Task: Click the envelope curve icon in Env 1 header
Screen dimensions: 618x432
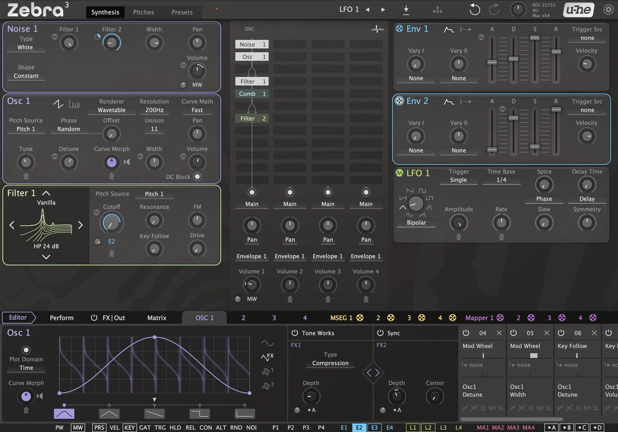Action: (448, 29)
